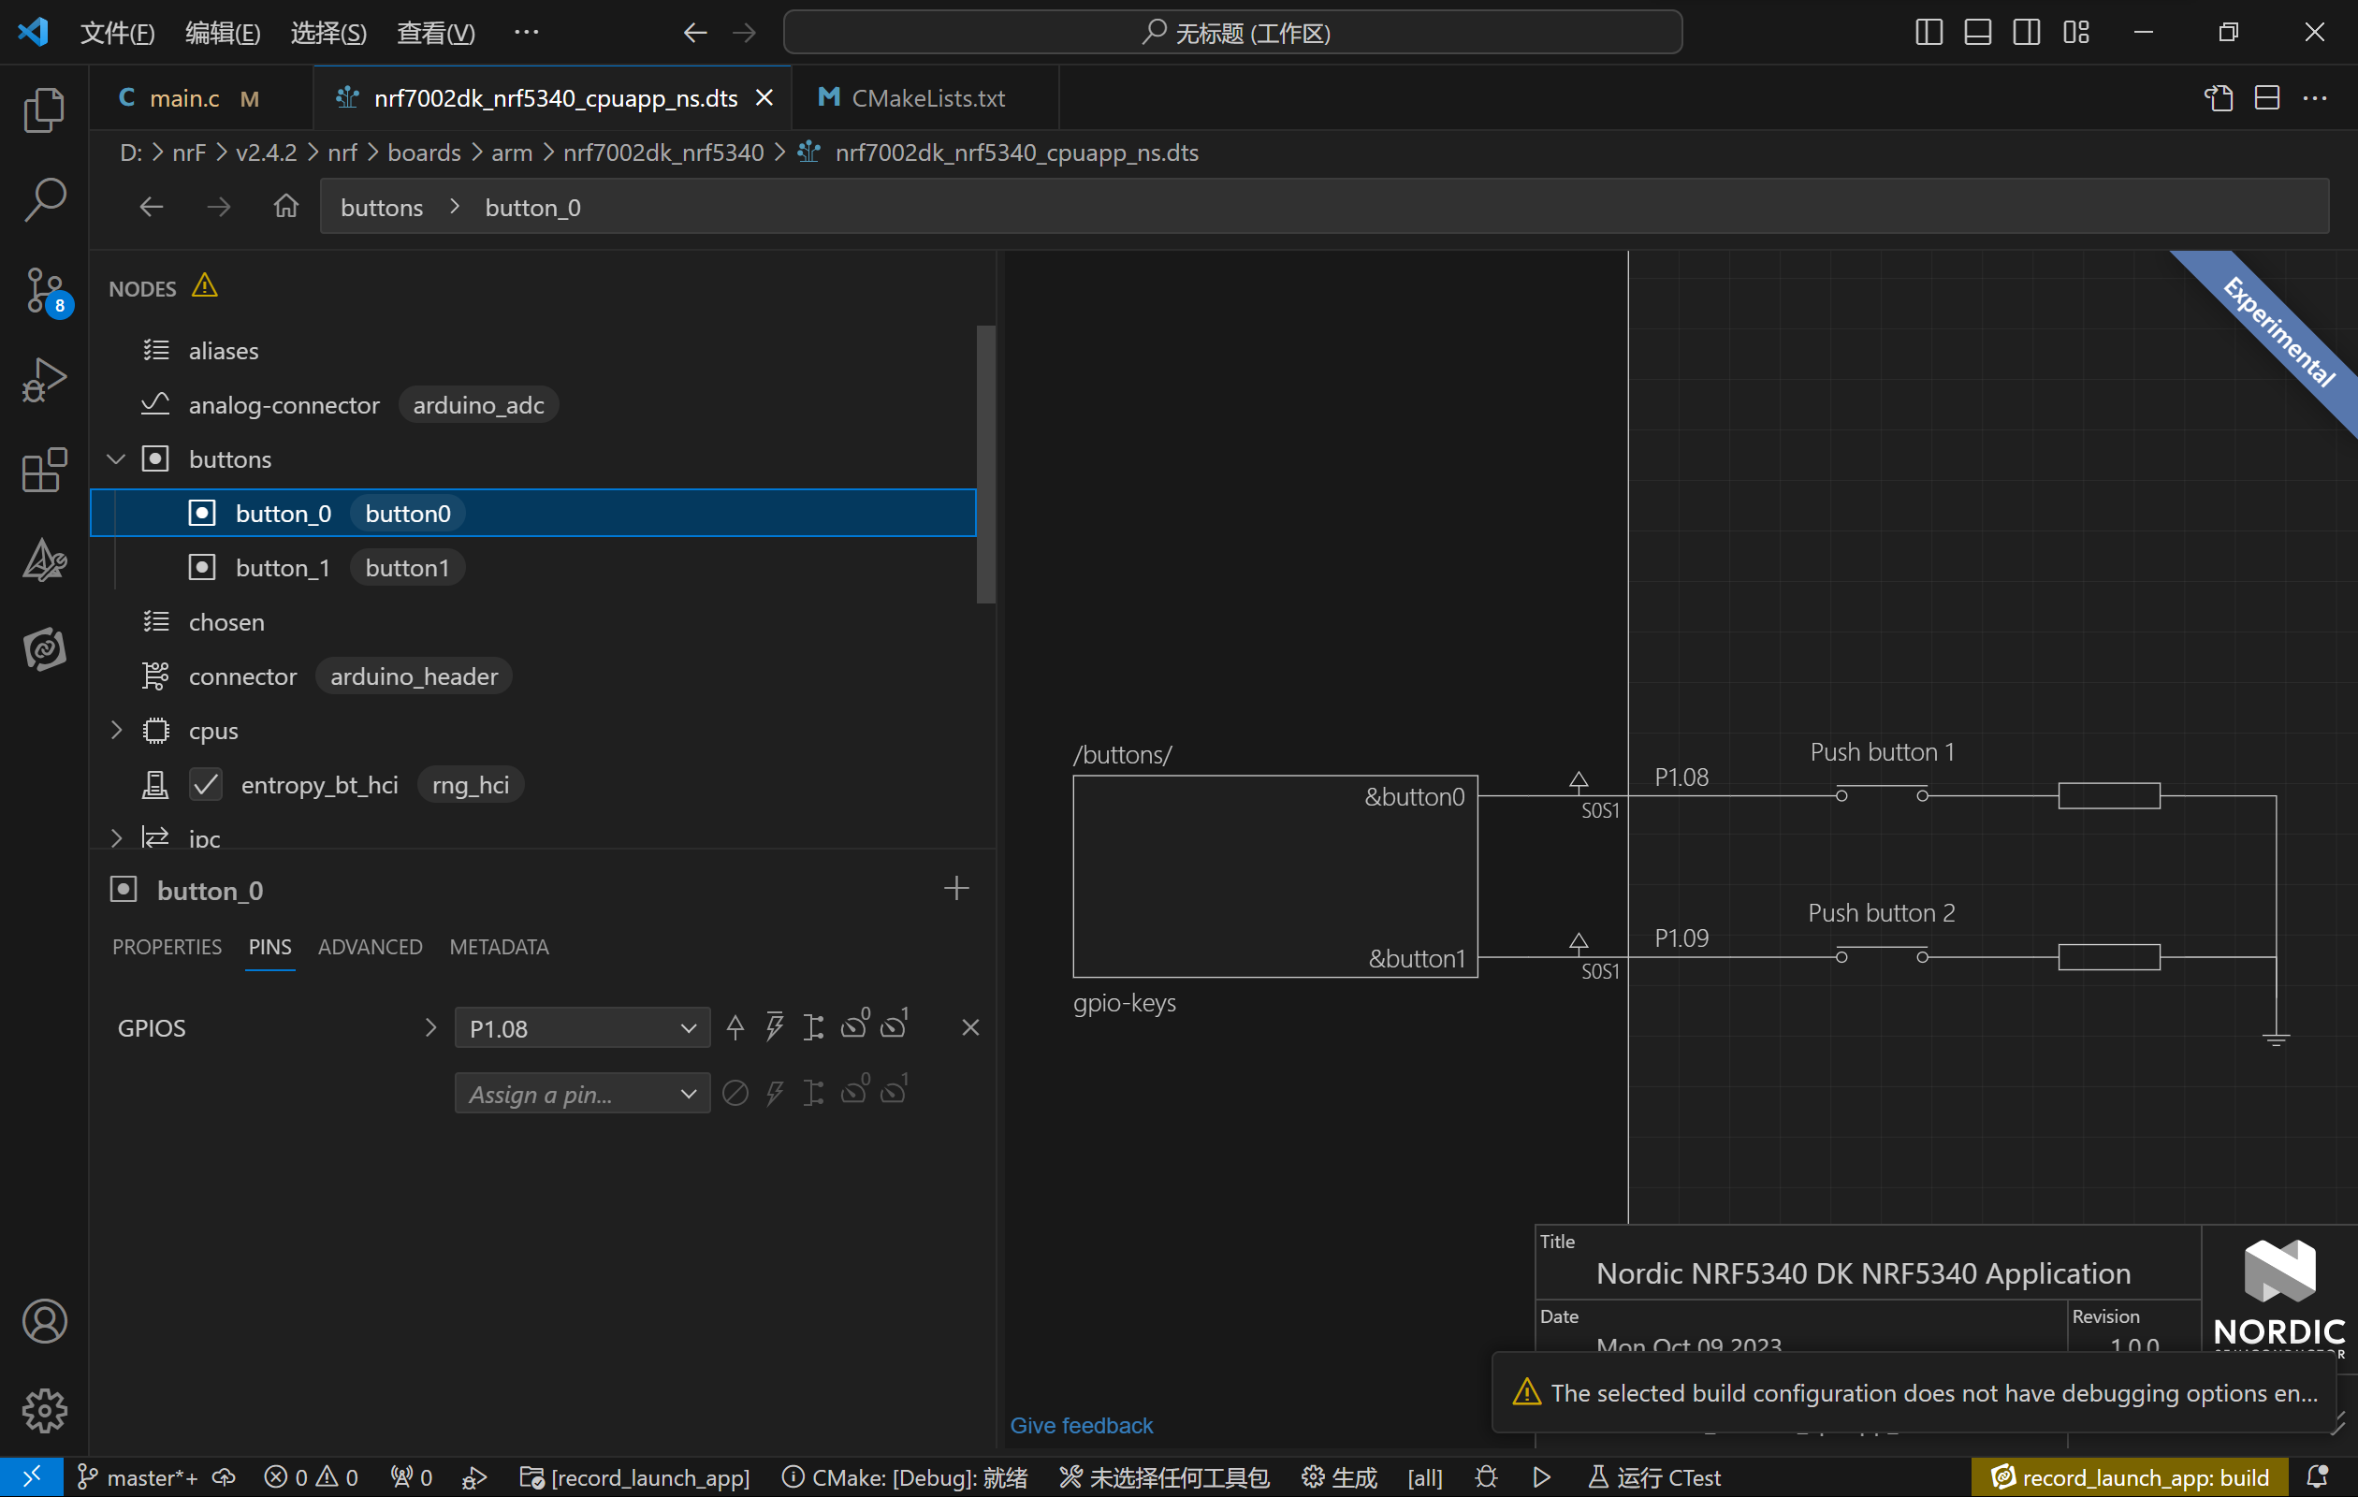
Task: Close the nrf7002dk_nrf5340_cpuapp_ns.dts tab
Action: 764,98
